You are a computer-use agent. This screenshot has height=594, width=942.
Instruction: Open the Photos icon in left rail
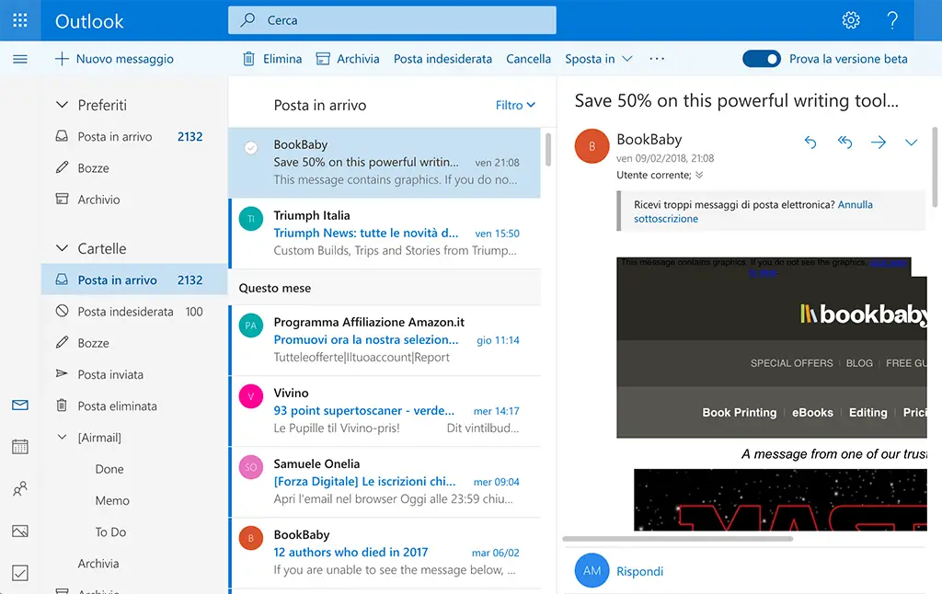pos(20,531)
